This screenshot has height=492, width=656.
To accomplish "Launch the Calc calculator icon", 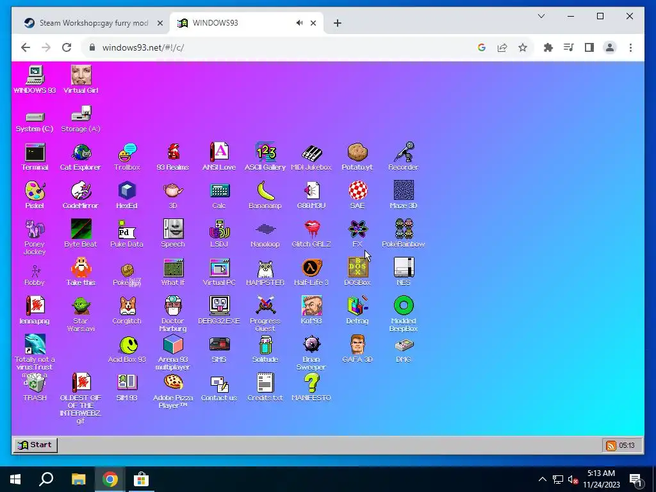I will 219,191.
